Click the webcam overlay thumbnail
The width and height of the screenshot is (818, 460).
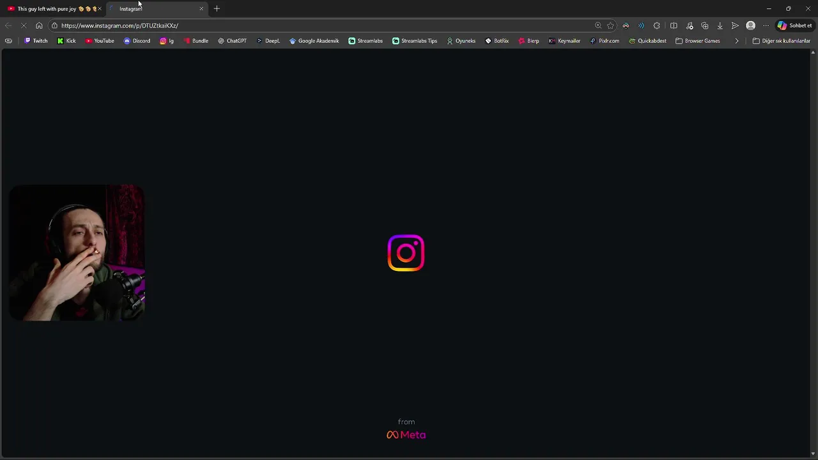point(77,252)
